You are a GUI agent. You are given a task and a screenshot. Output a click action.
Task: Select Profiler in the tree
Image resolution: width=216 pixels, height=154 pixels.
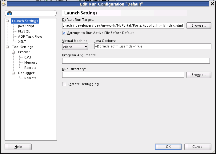pos(24,52)
